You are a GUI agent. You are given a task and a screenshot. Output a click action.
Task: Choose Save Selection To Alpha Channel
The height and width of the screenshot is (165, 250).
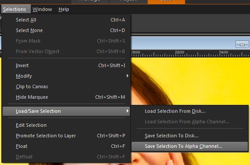[x=190, y=146]
